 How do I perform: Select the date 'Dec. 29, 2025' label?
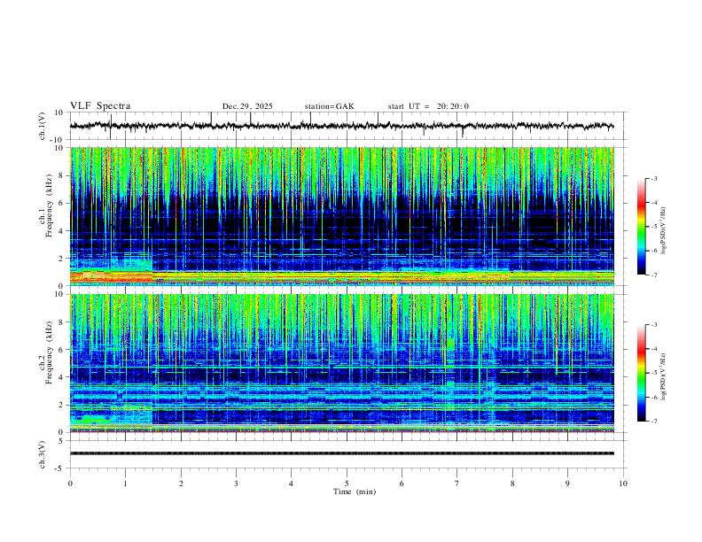pos(247,106)
